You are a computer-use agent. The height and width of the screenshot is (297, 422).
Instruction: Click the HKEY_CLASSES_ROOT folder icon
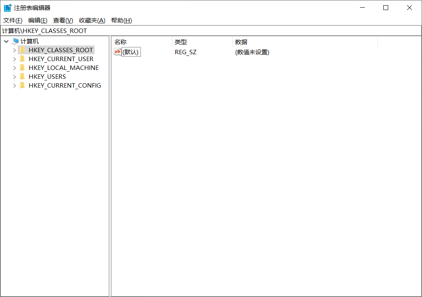point(23,50)
